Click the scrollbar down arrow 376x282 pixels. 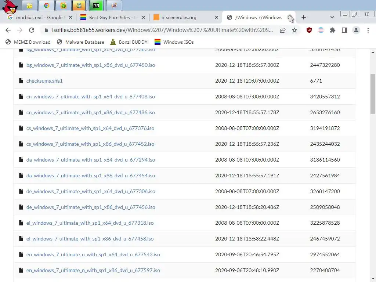373,279
